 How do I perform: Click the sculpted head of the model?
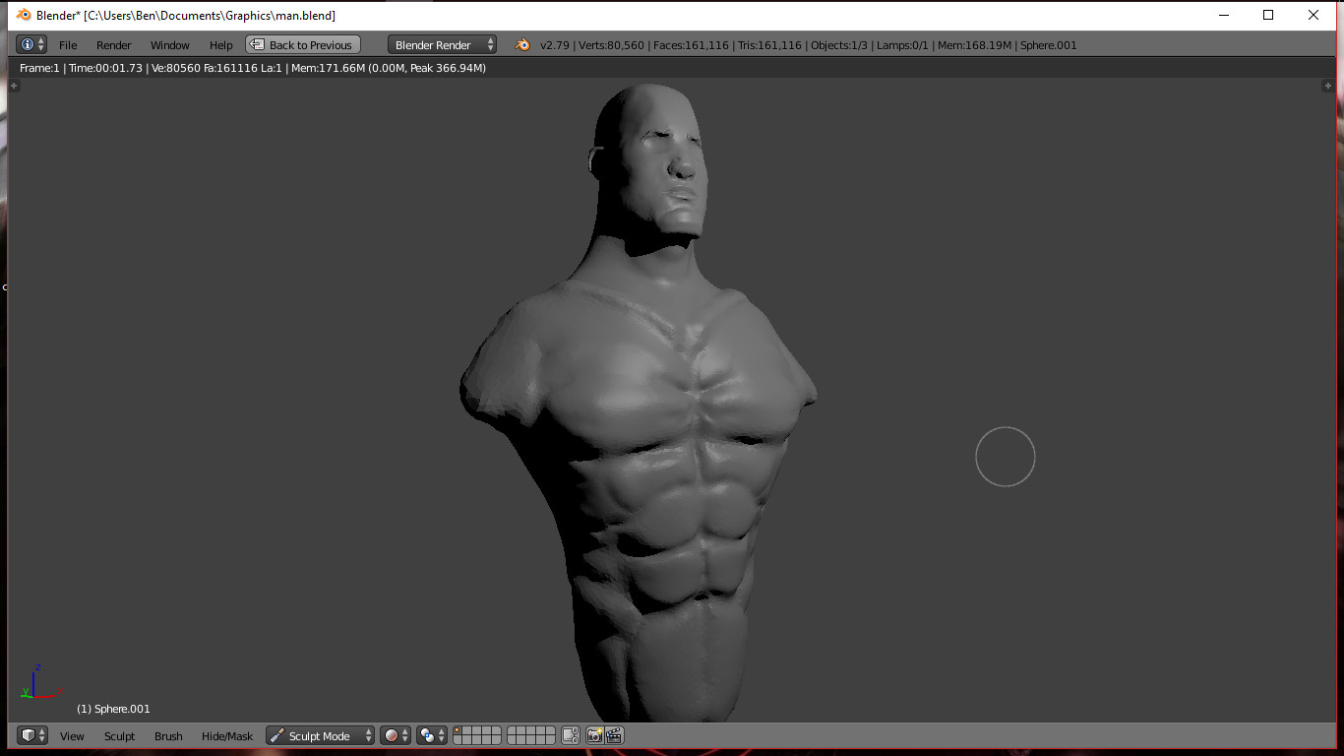651,162
